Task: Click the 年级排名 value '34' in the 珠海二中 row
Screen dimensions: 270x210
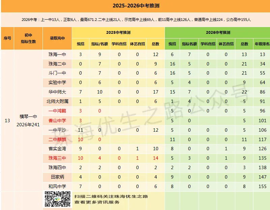Action: point(263,64)
